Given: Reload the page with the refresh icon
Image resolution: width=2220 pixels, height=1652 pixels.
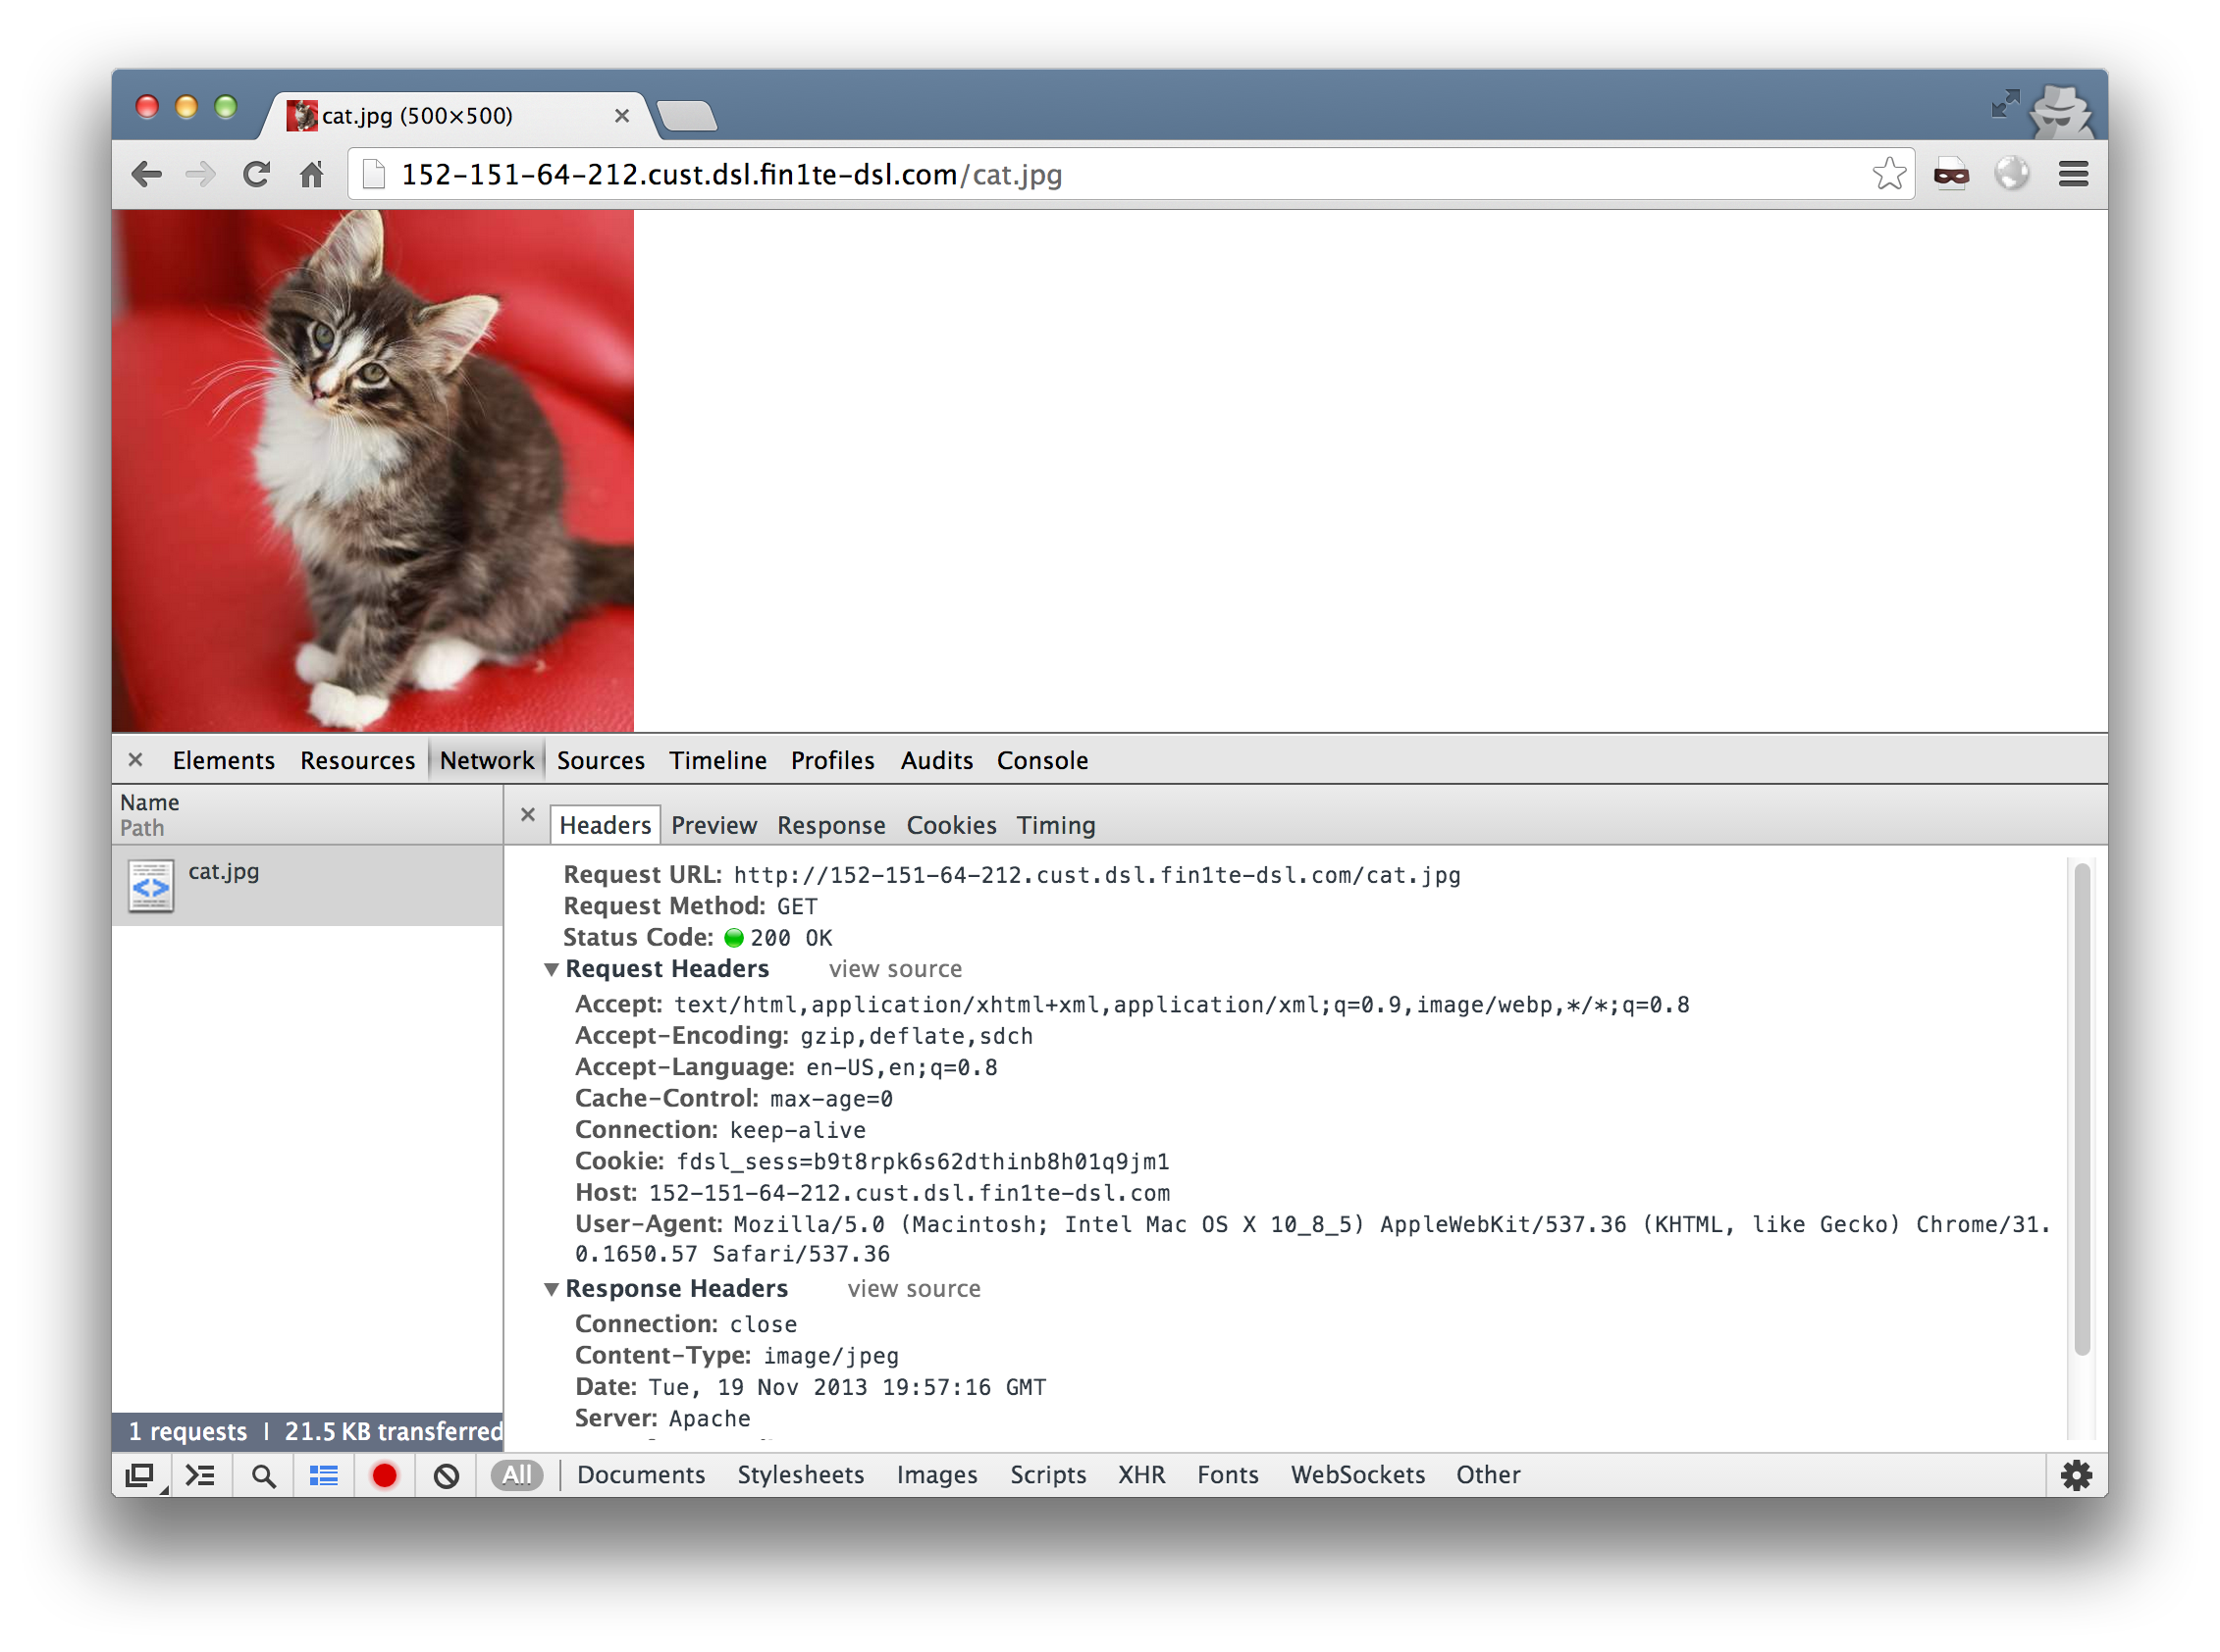Looking at the screenshot, I should [256, 174].
